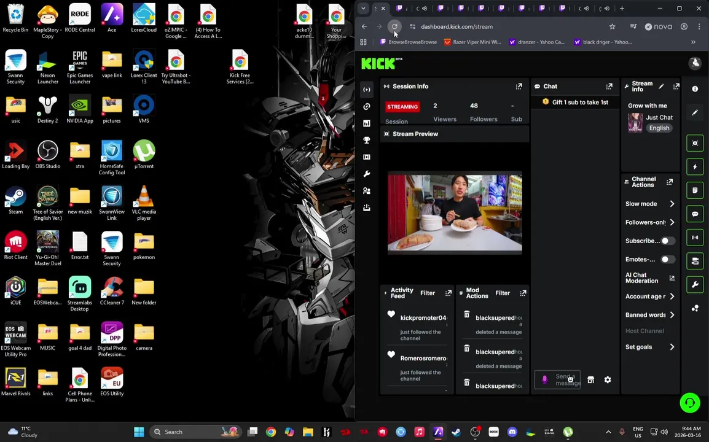The height and width of the screenshot is (442, 709).
Task: Pop out the Session Info panel
Action: point(519,87)
